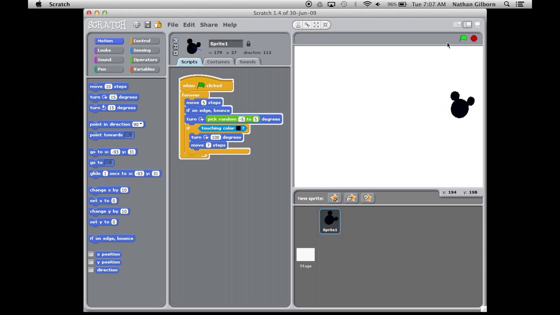Screen dimensions: 560x315
Task: Click the sprite lock icon
Action: 248,44
